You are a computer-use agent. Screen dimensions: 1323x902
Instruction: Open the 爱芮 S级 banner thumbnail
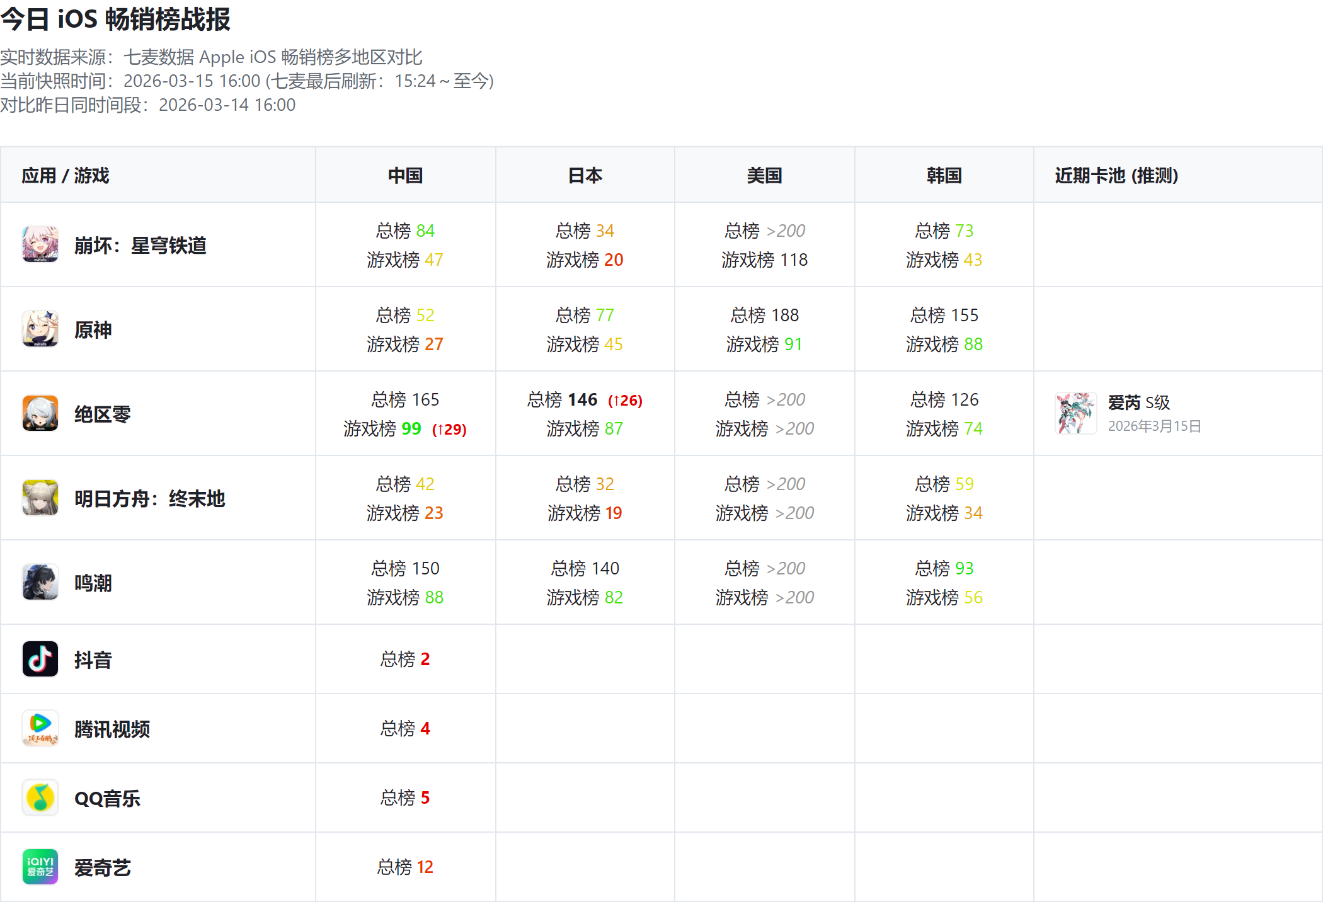pyautogui.click(x=1075, y=413)
